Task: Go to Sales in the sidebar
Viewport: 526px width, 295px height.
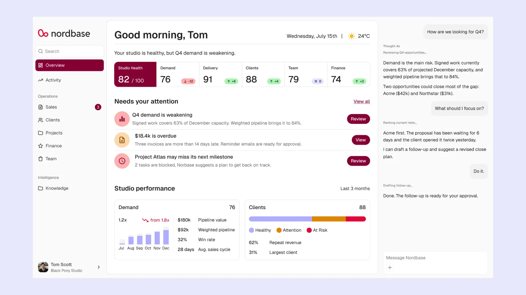Action: tap(69, 107)
